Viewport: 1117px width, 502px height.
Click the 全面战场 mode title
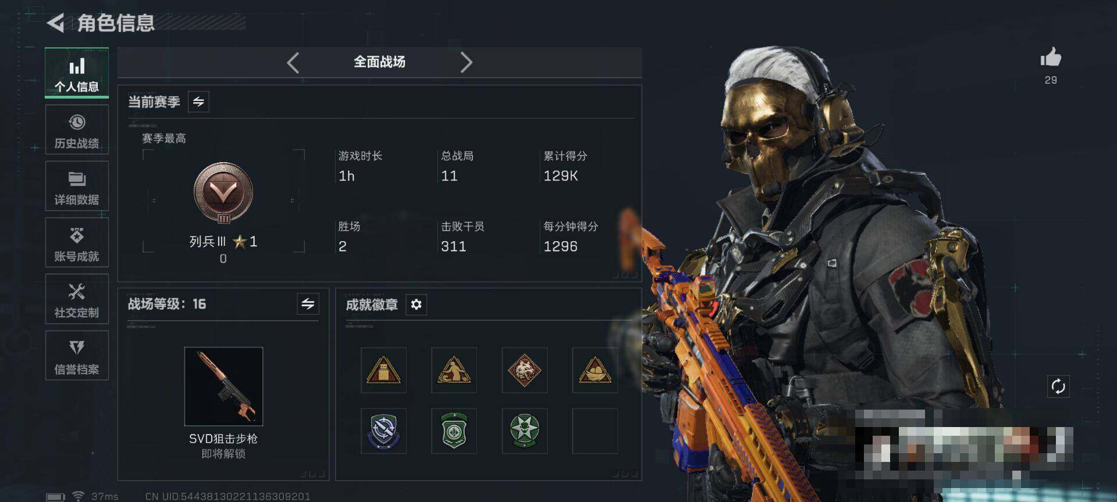click(379, 62)
